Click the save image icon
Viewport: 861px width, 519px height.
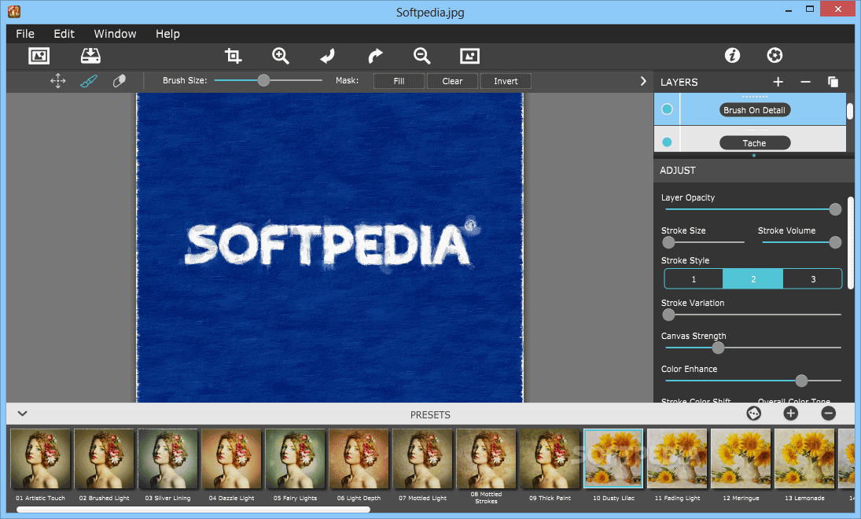coord(90,56)
